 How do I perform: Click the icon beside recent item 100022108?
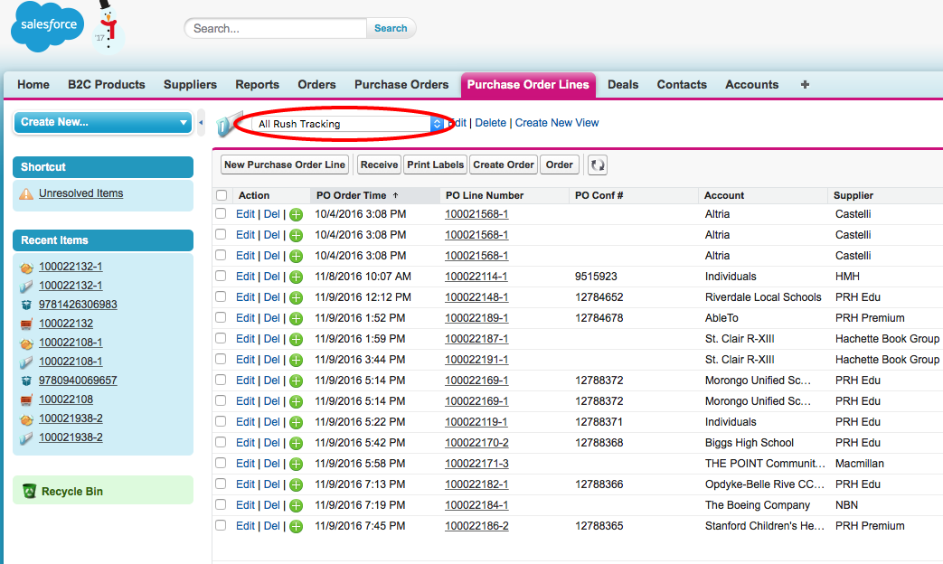click(26, 399)
